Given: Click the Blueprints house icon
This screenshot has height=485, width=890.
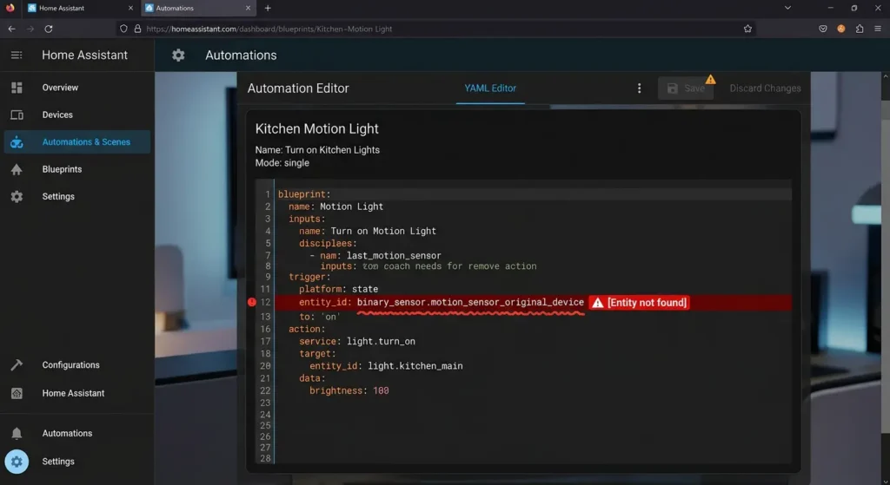Looking at the screenshot, I should click(x=17, y=169).
